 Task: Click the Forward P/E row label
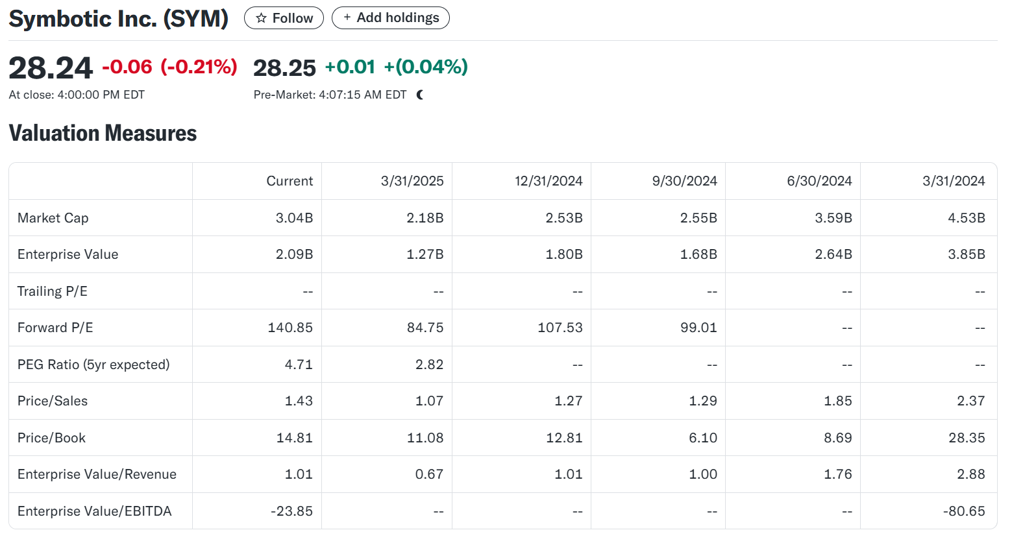(x=55, y=328)
